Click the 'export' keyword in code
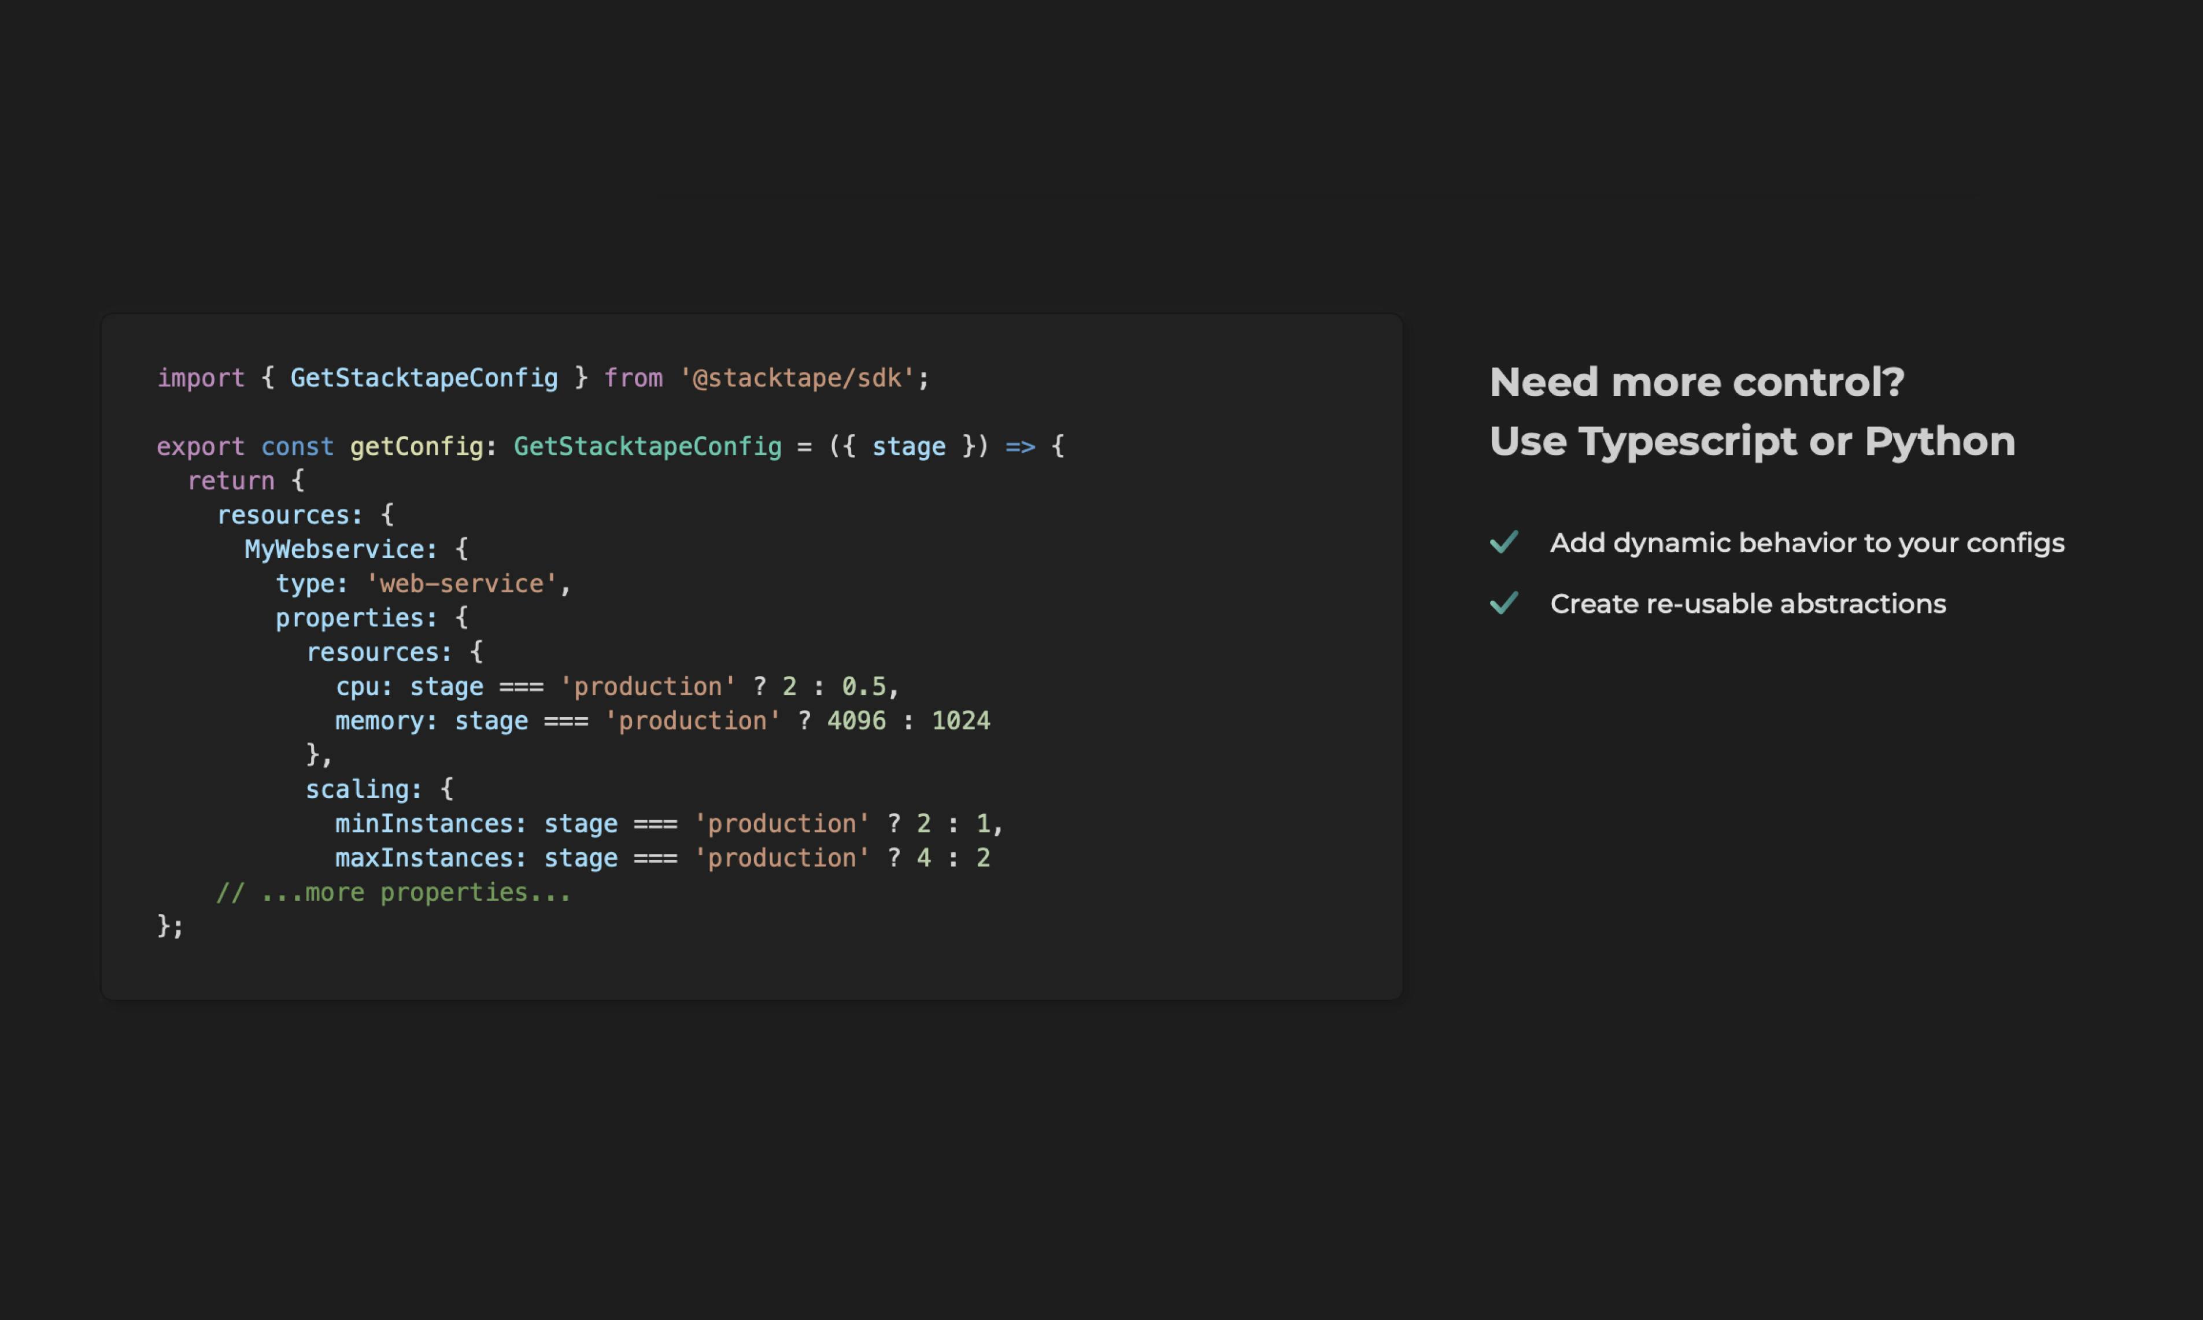Image resolution: width=2203 pixels, height=1320 pixels. click(x=201, y=446)
